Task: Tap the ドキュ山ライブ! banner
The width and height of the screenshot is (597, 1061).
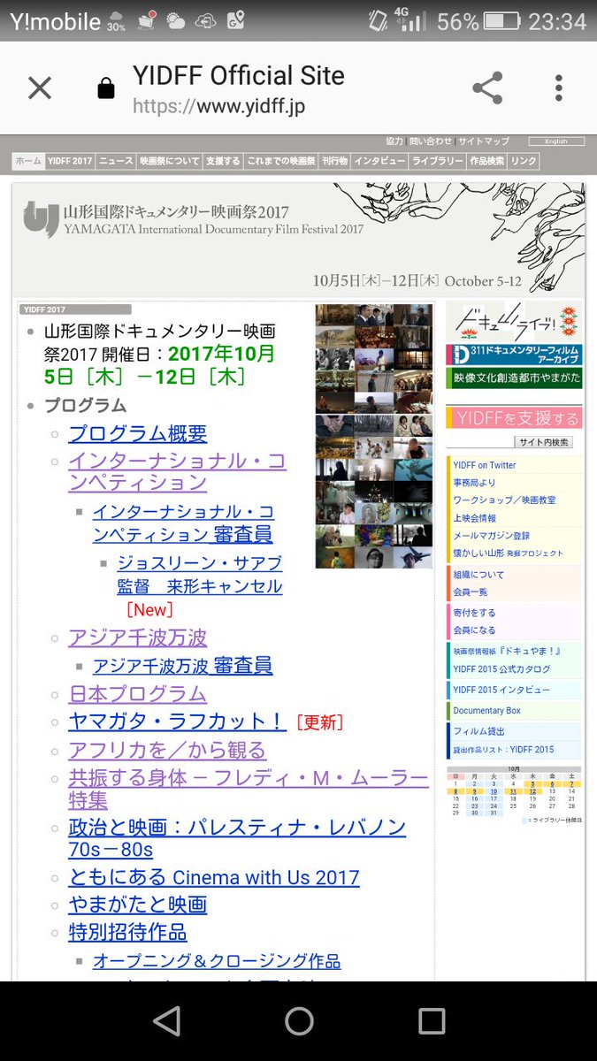Action: tap(514, 323)
